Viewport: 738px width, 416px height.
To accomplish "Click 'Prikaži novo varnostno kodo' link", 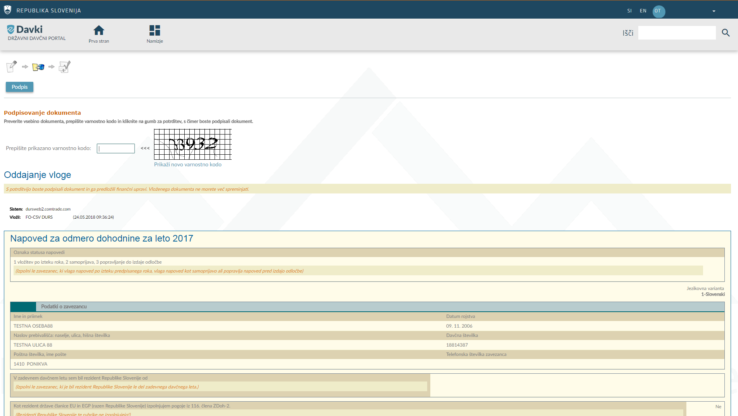I will click(x=188, y=164).
